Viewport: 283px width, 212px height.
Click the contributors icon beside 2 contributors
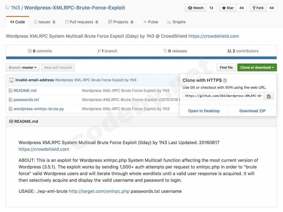coord(229,51)
